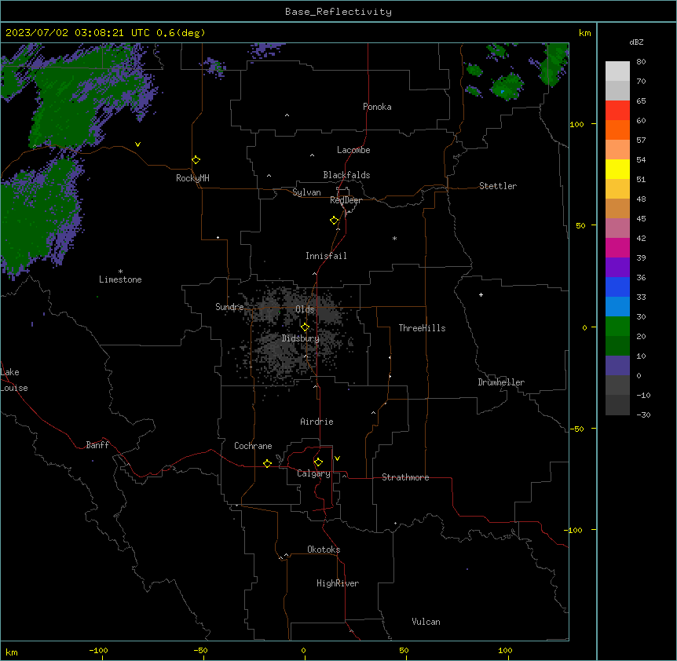Click the yellow diamond radar marker below Olds
Viewport: 677px width, 661px height.
(x=306, y=327)
